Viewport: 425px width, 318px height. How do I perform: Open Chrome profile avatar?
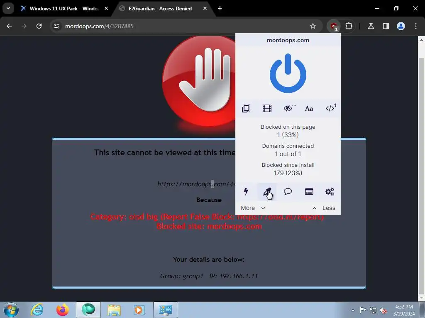401,26
